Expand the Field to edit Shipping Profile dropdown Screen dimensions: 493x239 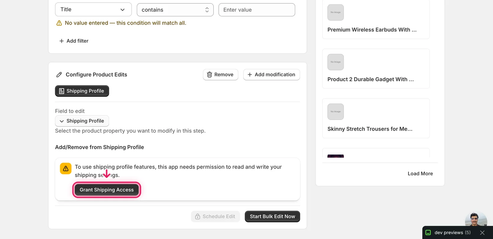pos(82,121)
